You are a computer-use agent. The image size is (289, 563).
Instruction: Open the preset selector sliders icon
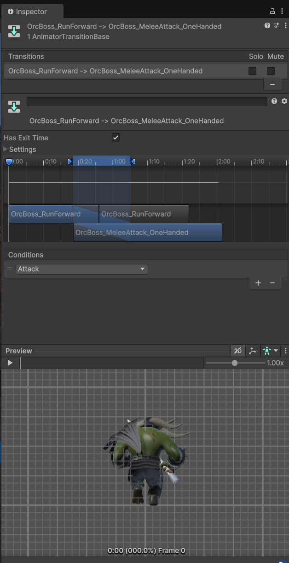point(277,26)
